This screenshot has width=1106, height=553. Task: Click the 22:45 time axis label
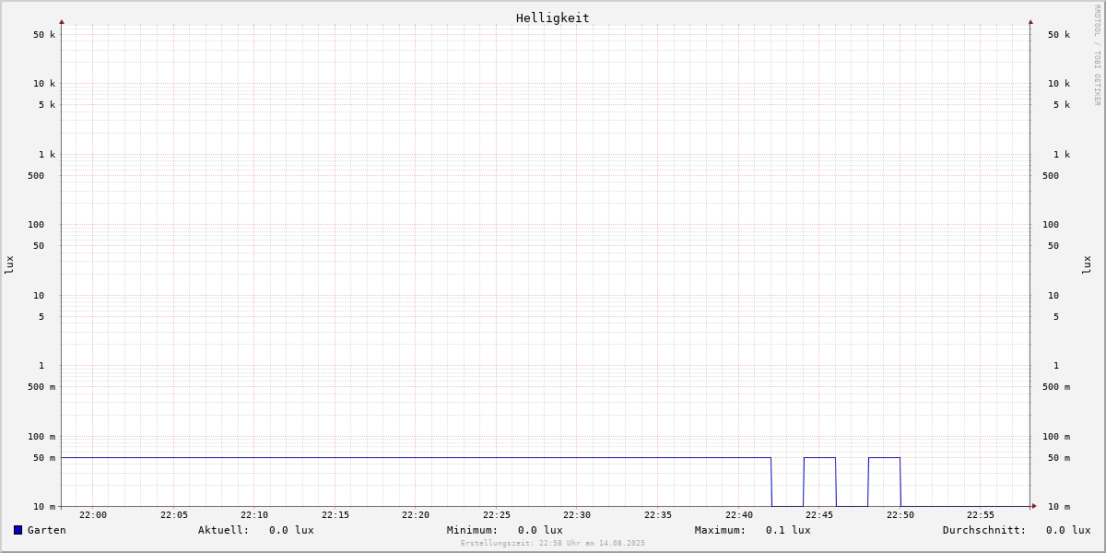coord(819,515)
